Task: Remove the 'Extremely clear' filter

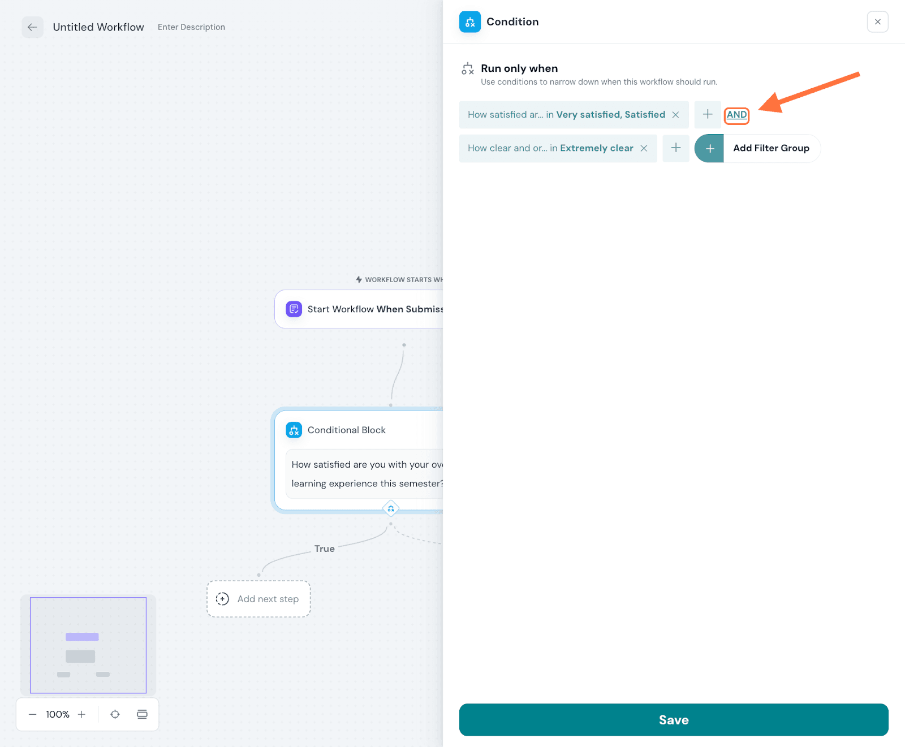Action: [x=644, y=148]
